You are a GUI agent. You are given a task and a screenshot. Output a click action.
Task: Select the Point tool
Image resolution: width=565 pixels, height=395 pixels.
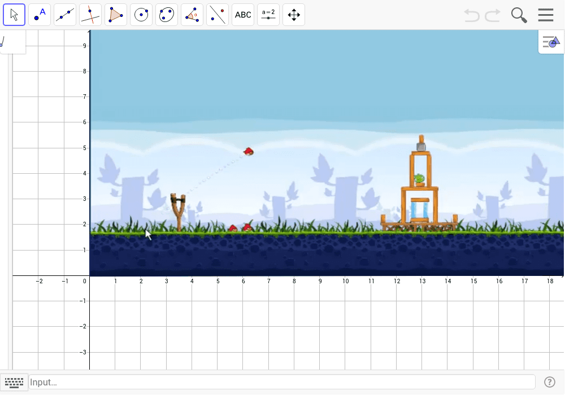coord(40,15)
